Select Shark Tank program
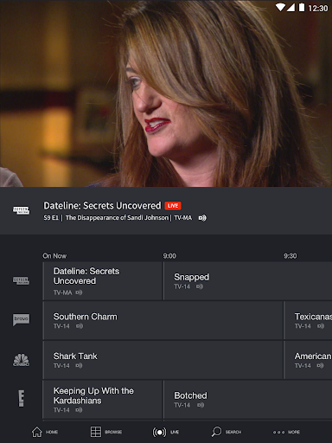The width and height of the screenshot is (332, 443). tap(163, 360)
